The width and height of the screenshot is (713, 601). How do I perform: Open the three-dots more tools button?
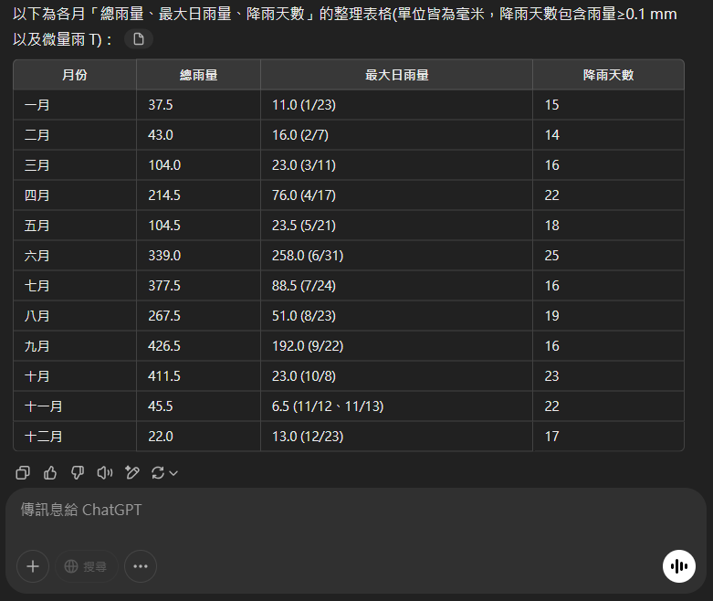point(141,566)
